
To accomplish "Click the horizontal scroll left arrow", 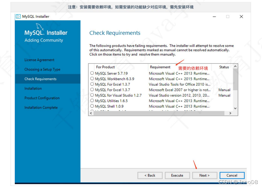I will 91,113.
